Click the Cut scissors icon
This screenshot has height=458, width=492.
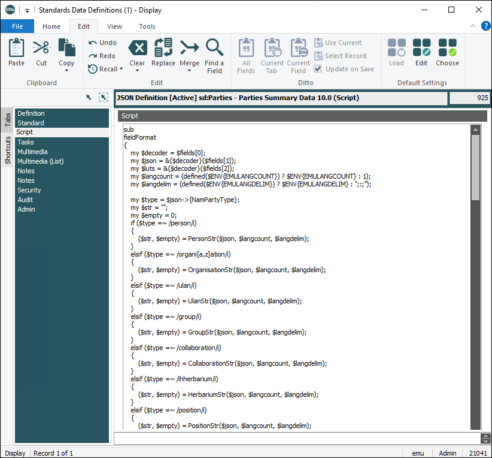(41, 48)
